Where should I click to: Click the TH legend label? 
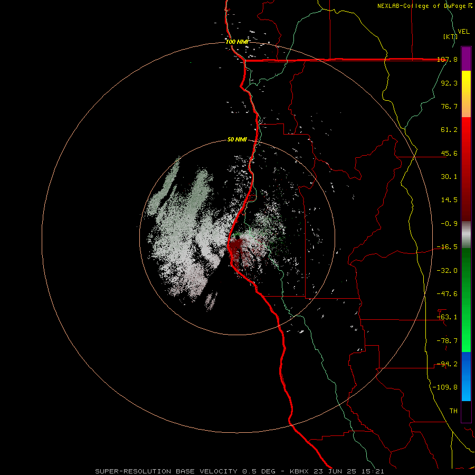click(x=453, y=411)
